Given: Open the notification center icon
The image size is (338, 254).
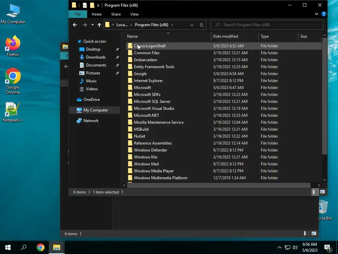Looking at the screenshot, I should coord(328,248).
